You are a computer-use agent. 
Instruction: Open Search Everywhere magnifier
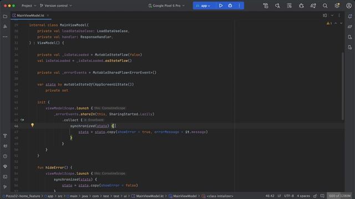coord(325,6)
